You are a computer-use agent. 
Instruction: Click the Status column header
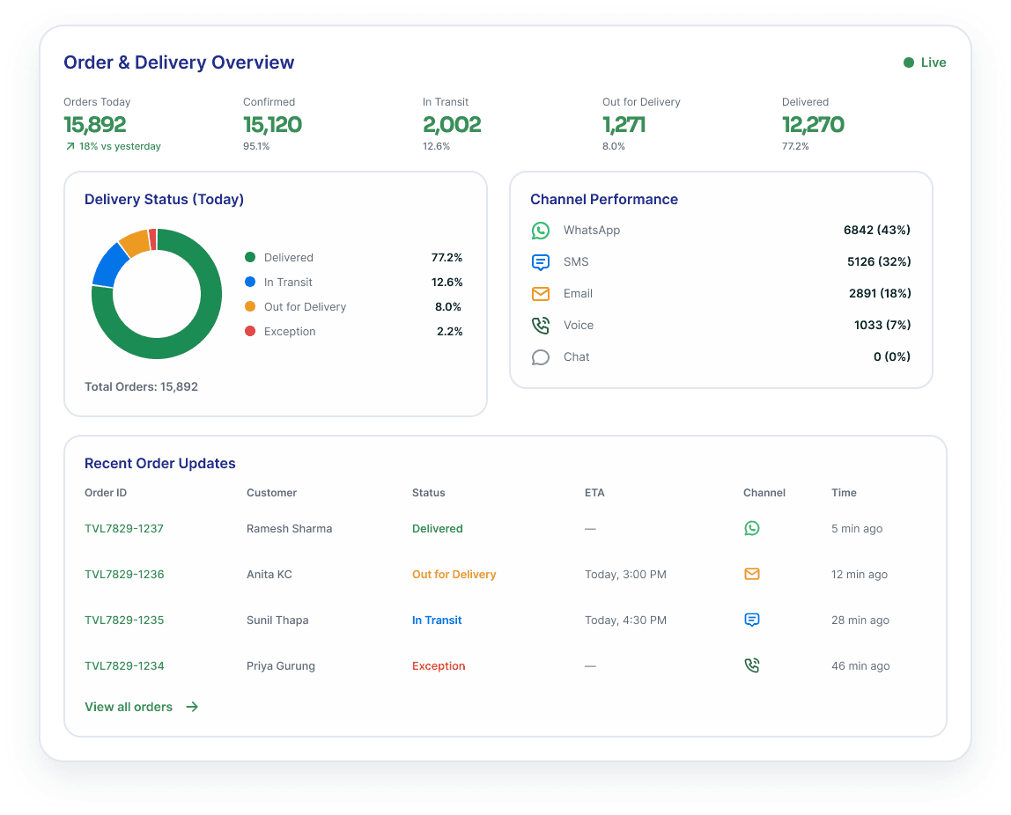(428, 493)
